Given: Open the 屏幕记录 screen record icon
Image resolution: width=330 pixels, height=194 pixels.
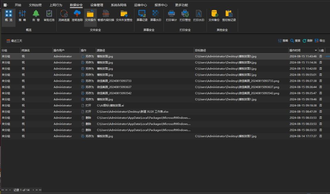Looking at the screenshot, I should coord(142,16).
